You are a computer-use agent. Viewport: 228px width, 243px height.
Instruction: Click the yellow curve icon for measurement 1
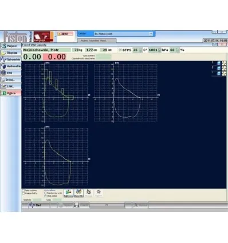[x=224, y=73]
